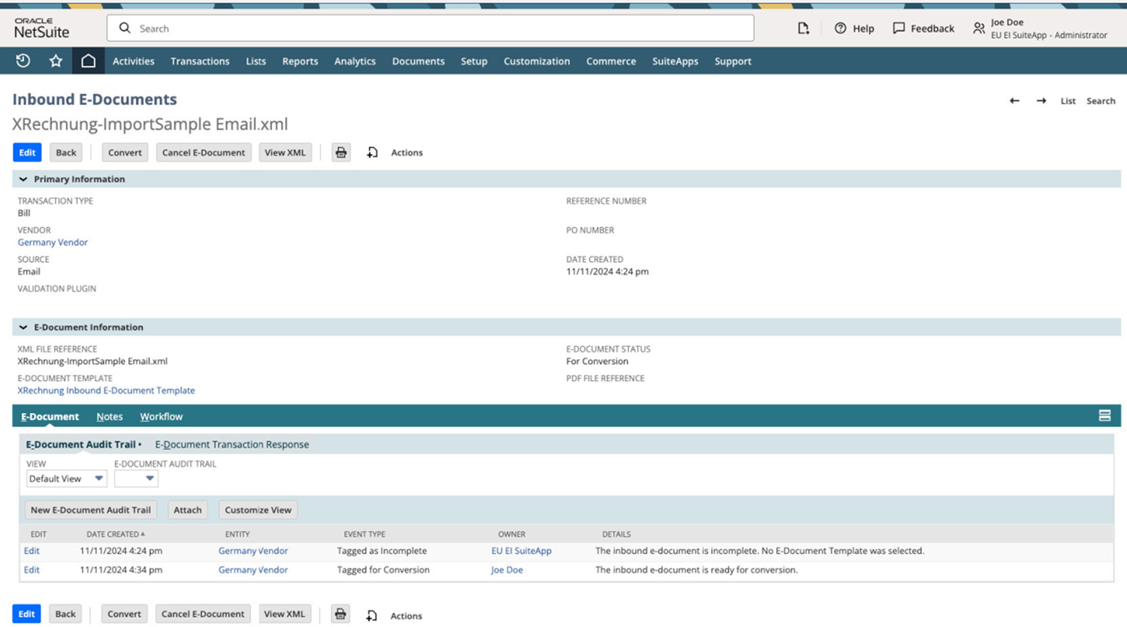This screenshot has width=1127, height=627.
Task: Open XRechnung Inbound E-Document Template link
Action: [x=105, y=390]
